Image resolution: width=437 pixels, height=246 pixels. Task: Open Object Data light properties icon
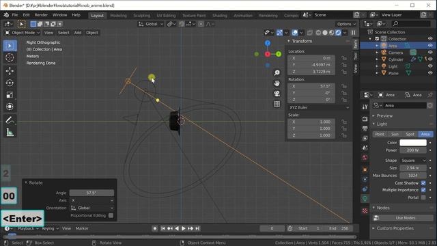[365, 199]
